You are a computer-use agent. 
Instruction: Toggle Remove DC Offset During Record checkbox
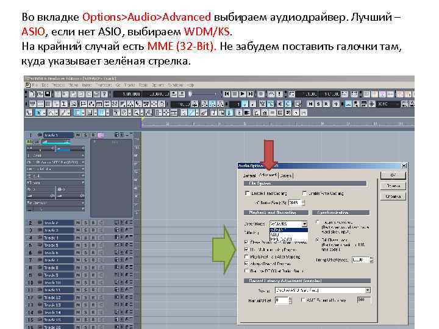pyautogui.click(x=246, y=271)
